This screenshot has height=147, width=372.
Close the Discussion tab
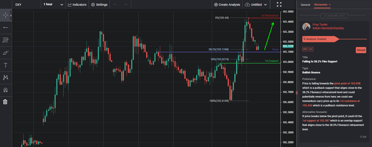330,5
